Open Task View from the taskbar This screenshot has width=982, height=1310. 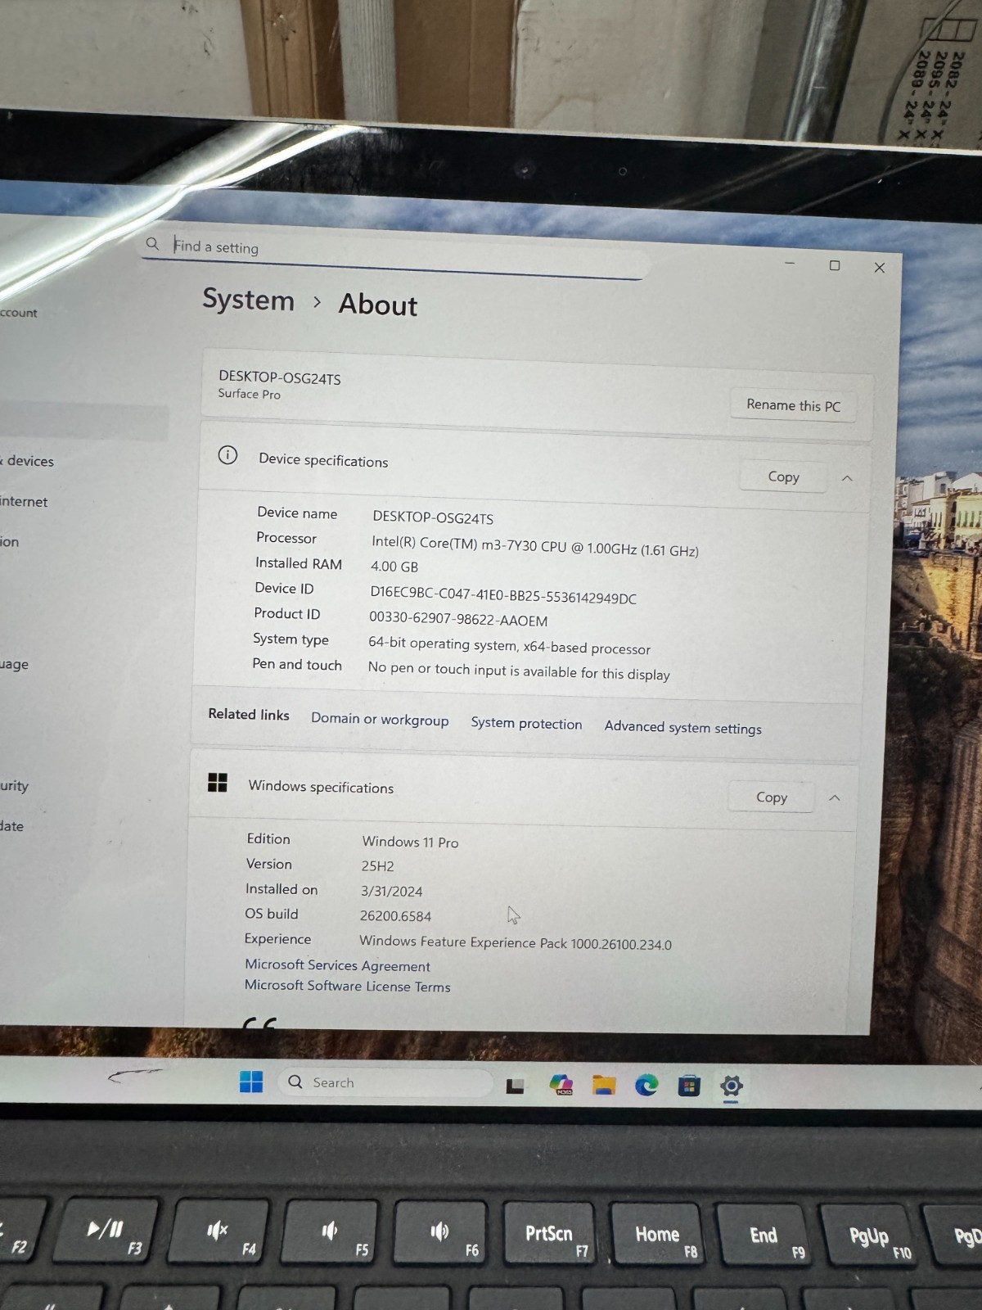pos(516,1086)
